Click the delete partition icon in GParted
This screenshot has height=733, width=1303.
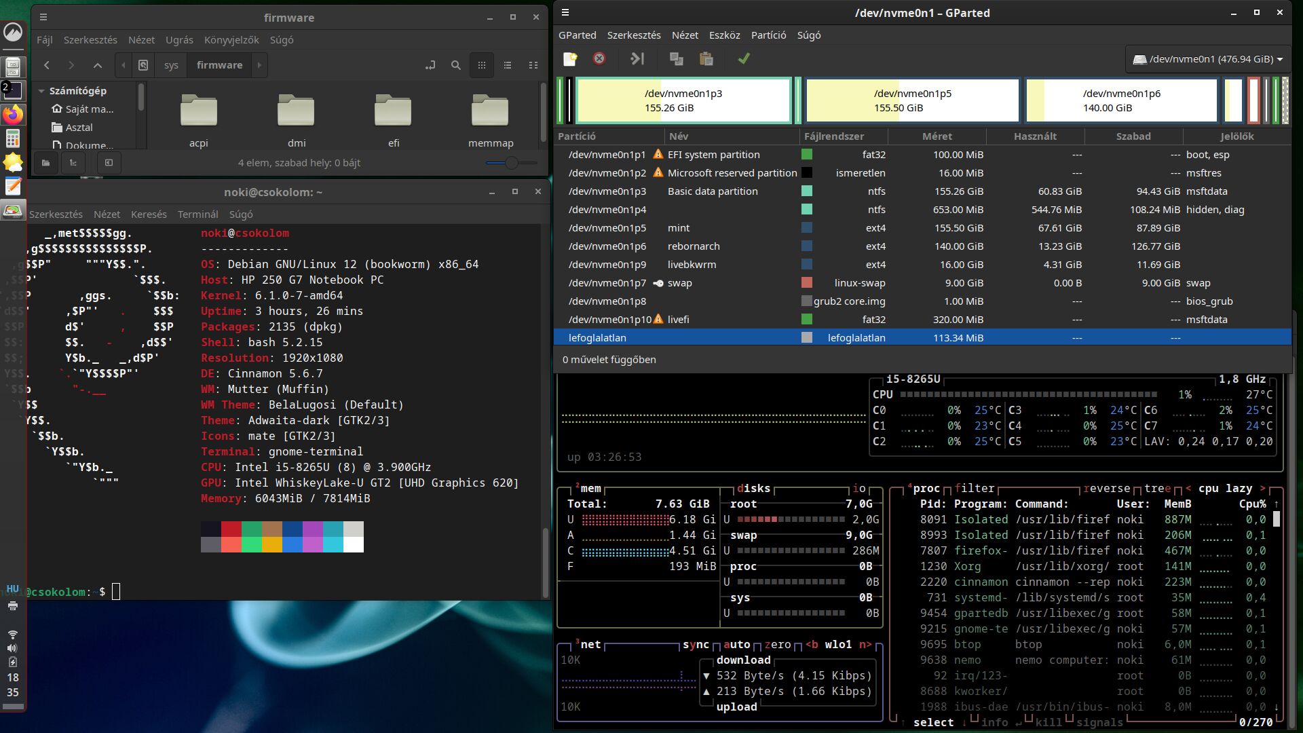tap(599, 59)
